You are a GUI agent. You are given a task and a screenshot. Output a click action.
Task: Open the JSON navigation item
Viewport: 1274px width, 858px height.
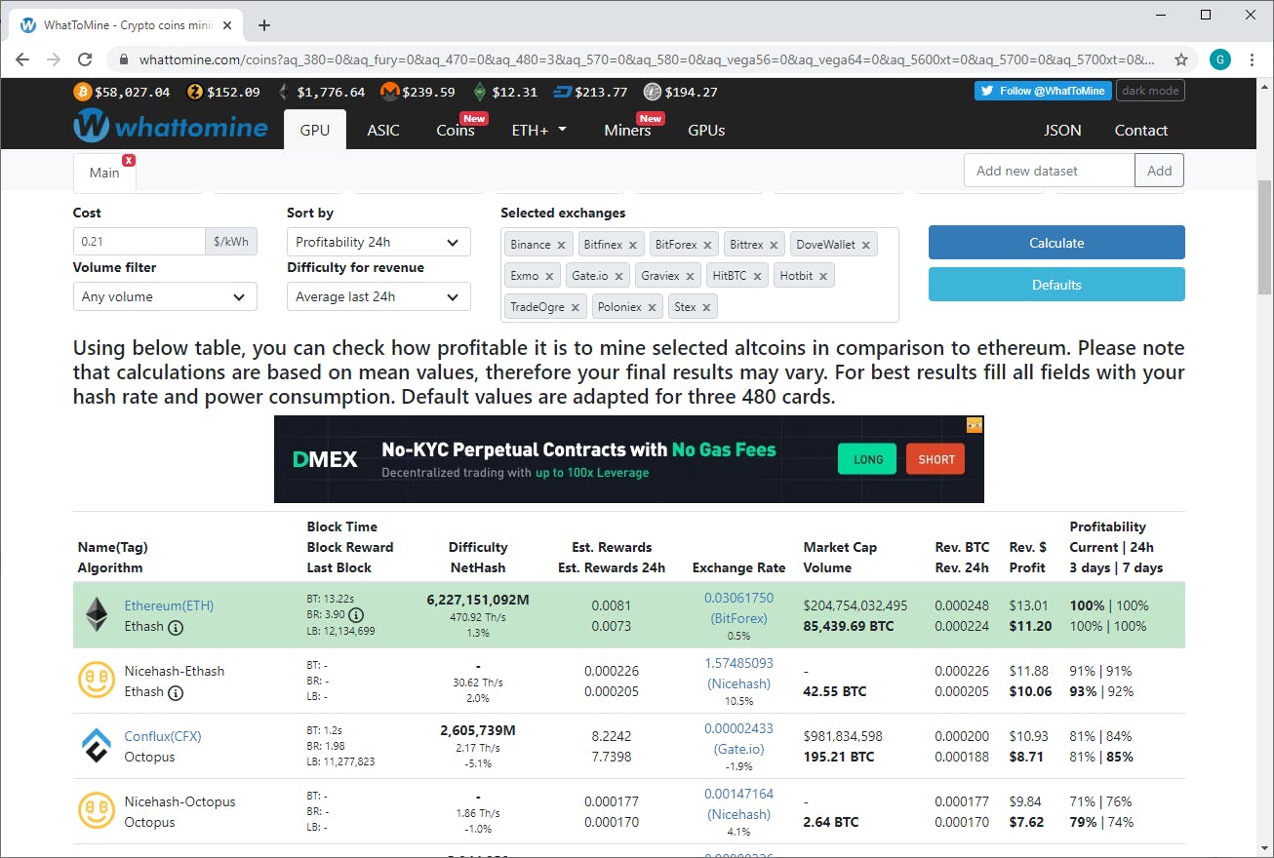click(x=1062, y=130)
